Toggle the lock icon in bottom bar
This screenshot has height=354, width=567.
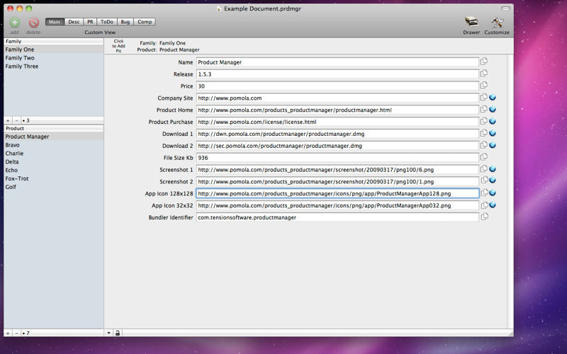click(118, 333)
